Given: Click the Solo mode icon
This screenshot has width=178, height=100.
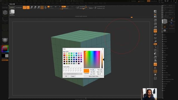Looking at the screenshot, I should [x=155, y=75].
